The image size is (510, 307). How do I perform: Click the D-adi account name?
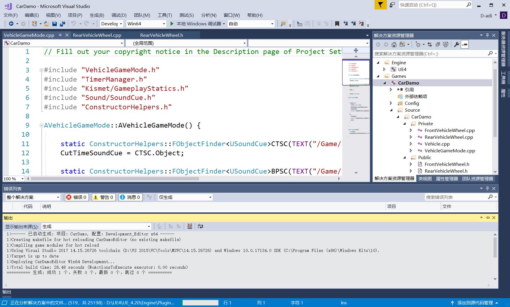coord(486,16)
